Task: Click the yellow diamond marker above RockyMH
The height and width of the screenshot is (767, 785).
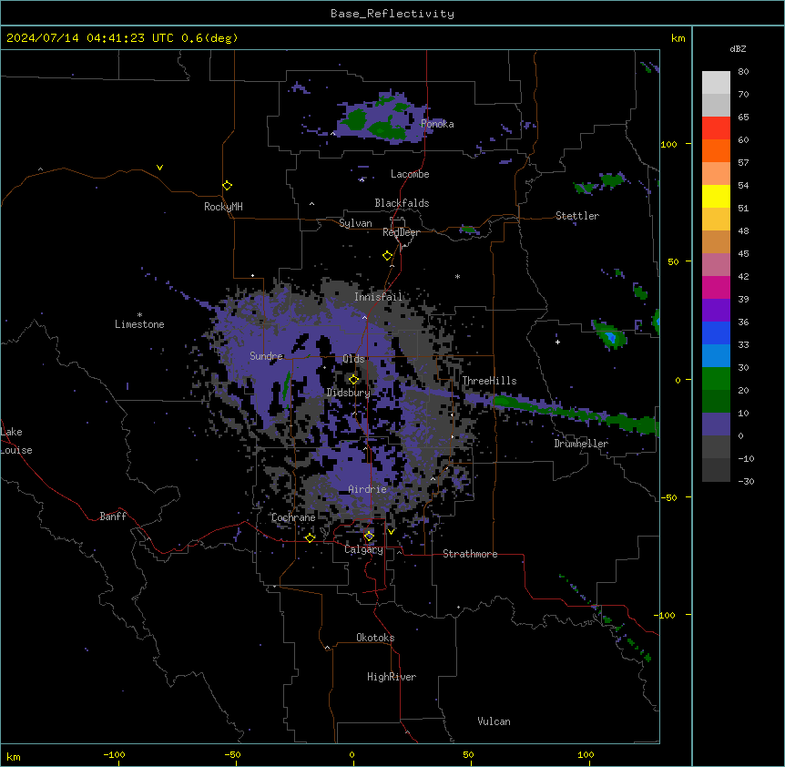Action: [x=227, y=186]
